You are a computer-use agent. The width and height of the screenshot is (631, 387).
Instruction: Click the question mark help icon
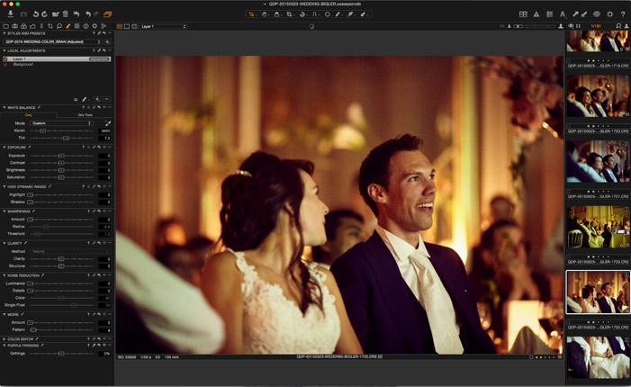[623, 14]
